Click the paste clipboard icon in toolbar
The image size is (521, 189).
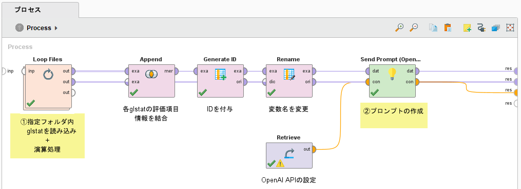448,28
